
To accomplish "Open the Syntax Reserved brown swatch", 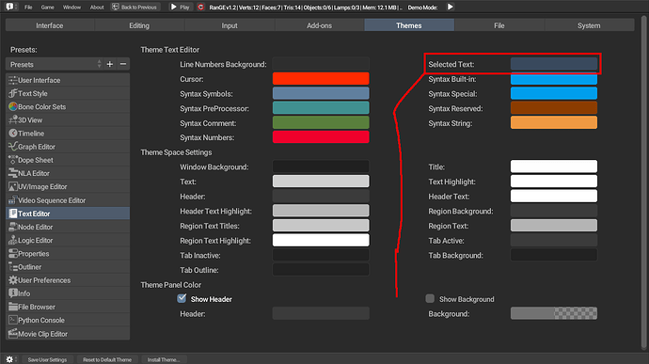I will click(x=554, y=108).
